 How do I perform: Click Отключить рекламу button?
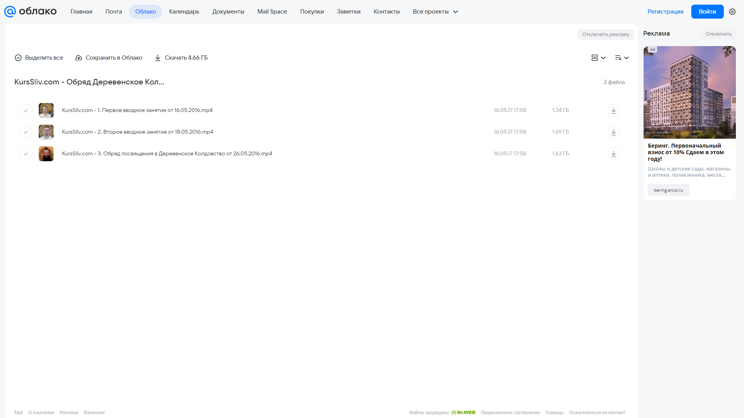tap(606, 34)
